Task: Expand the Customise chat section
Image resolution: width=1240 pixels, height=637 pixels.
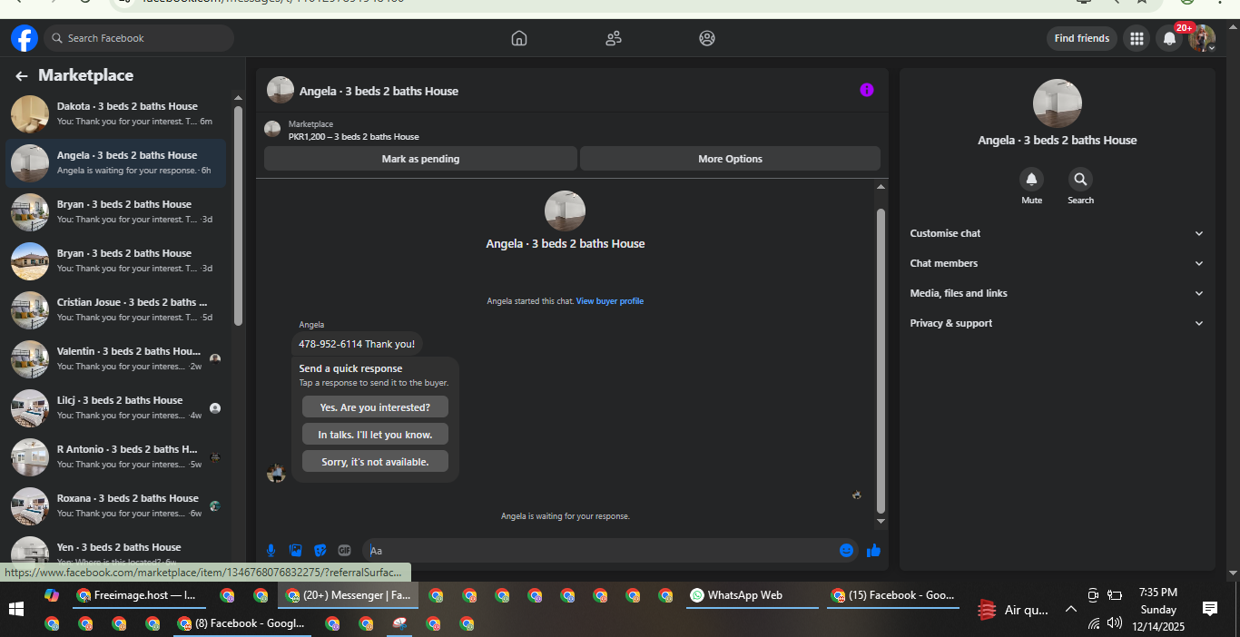Action: (1058, 233)
